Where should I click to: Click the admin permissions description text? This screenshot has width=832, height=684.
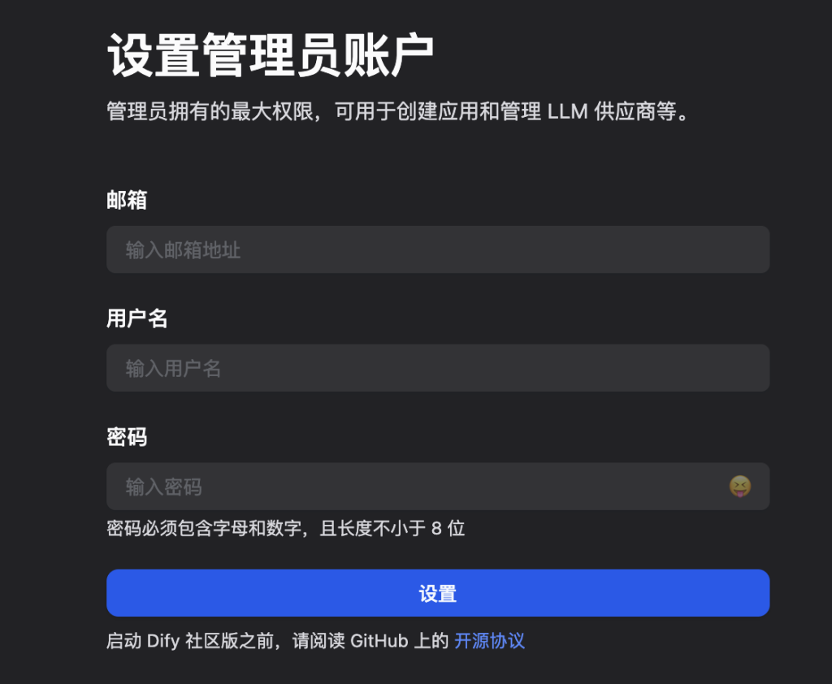pyautogui.click(x=396, y=111)
